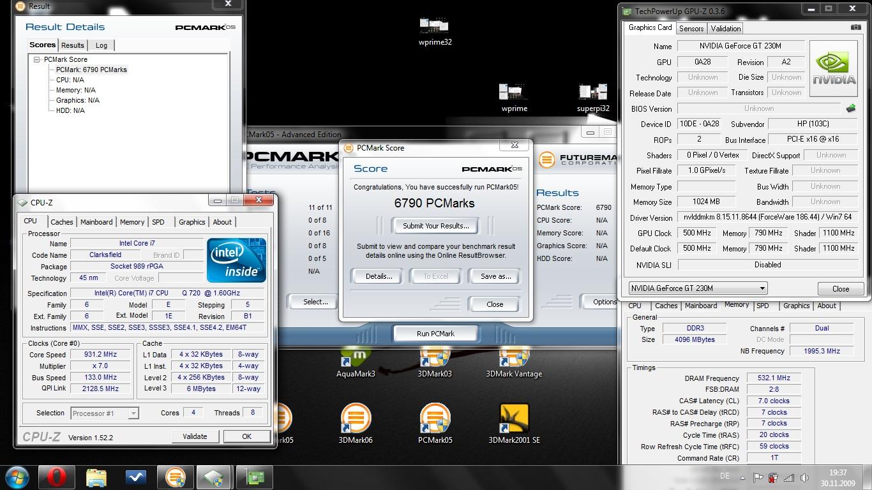The height and width of the screenshot is (490, 872).
Task: Open the SPD tab in the CPU-Z window
Action: [x=158, y=222]
